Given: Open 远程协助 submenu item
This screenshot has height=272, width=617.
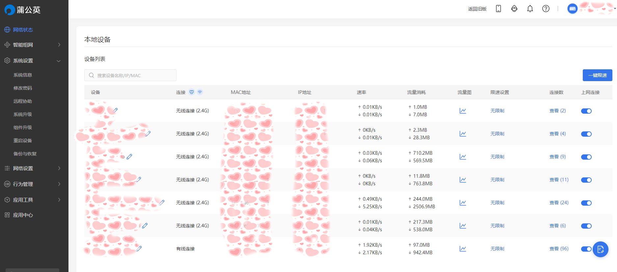Looking at the screenshot, I should tap(23, 101).
